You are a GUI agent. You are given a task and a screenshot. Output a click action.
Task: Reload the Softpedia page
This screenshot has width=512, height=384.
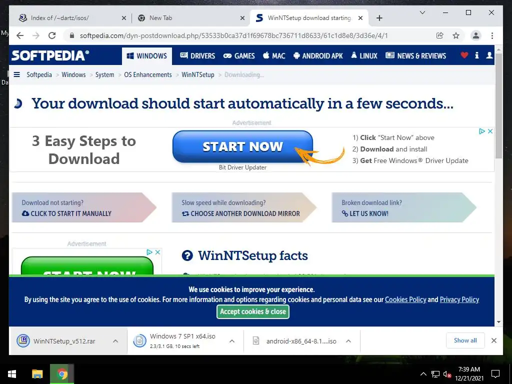(x=52, y=35)
